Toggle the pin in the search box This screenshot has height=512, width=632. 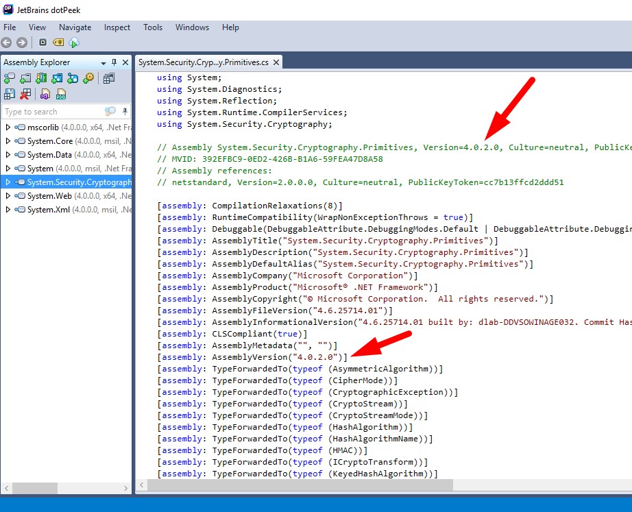point(125,111)
